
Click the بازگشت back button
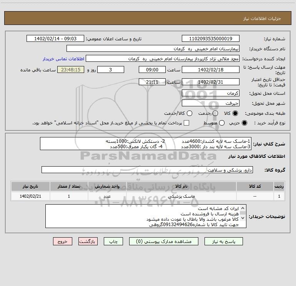click(x=88, y=241)
